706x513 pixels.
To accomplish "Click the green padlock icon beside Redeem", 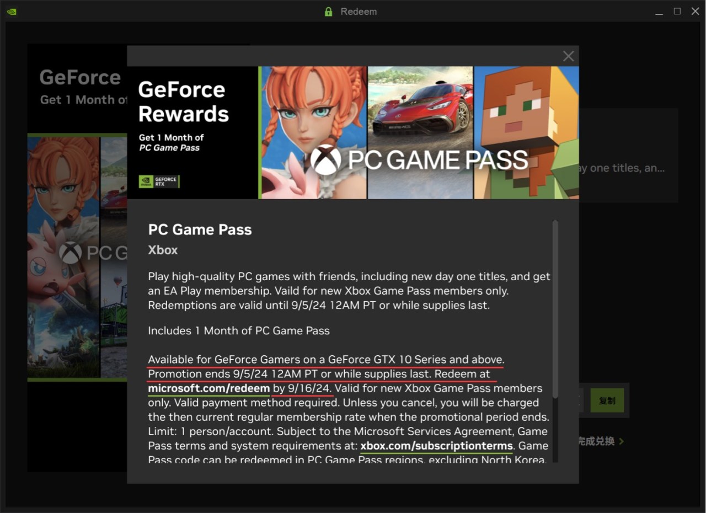I will (x=329, y=12).
